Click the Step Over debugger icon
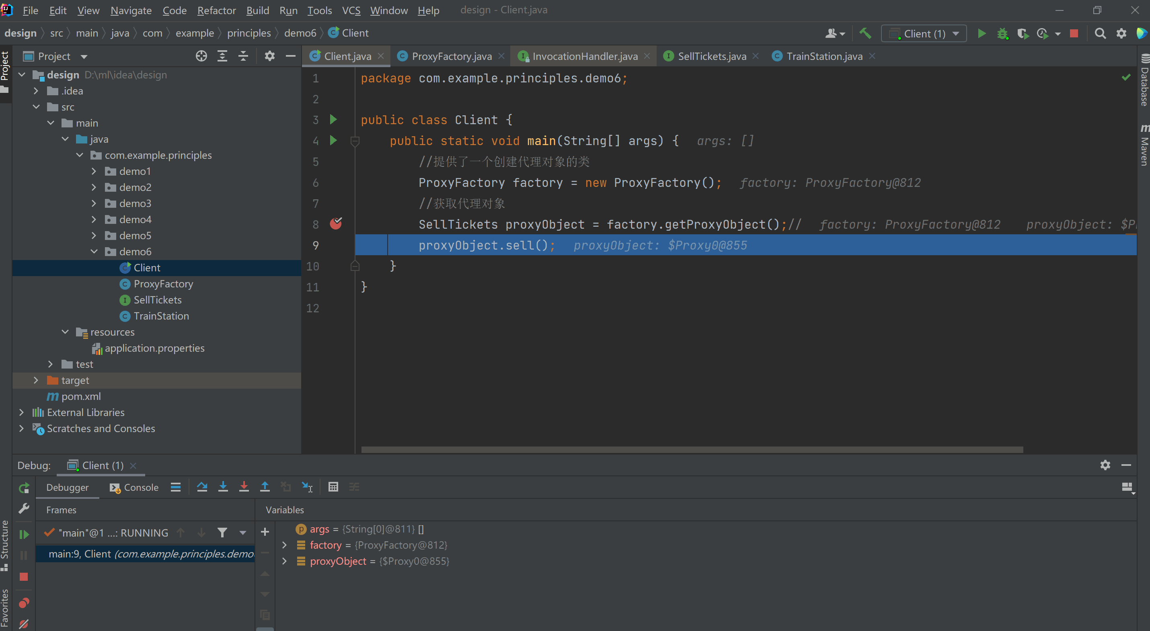1150x631 pixels. coord(202,487)
